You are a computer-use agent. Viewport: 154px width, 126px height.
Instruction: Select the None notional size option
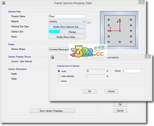(59, 81)
